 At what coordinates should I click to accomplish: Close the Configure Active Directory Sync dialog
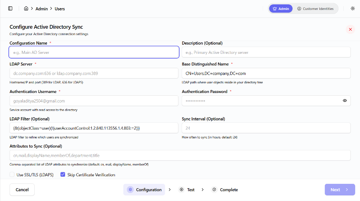350,30
